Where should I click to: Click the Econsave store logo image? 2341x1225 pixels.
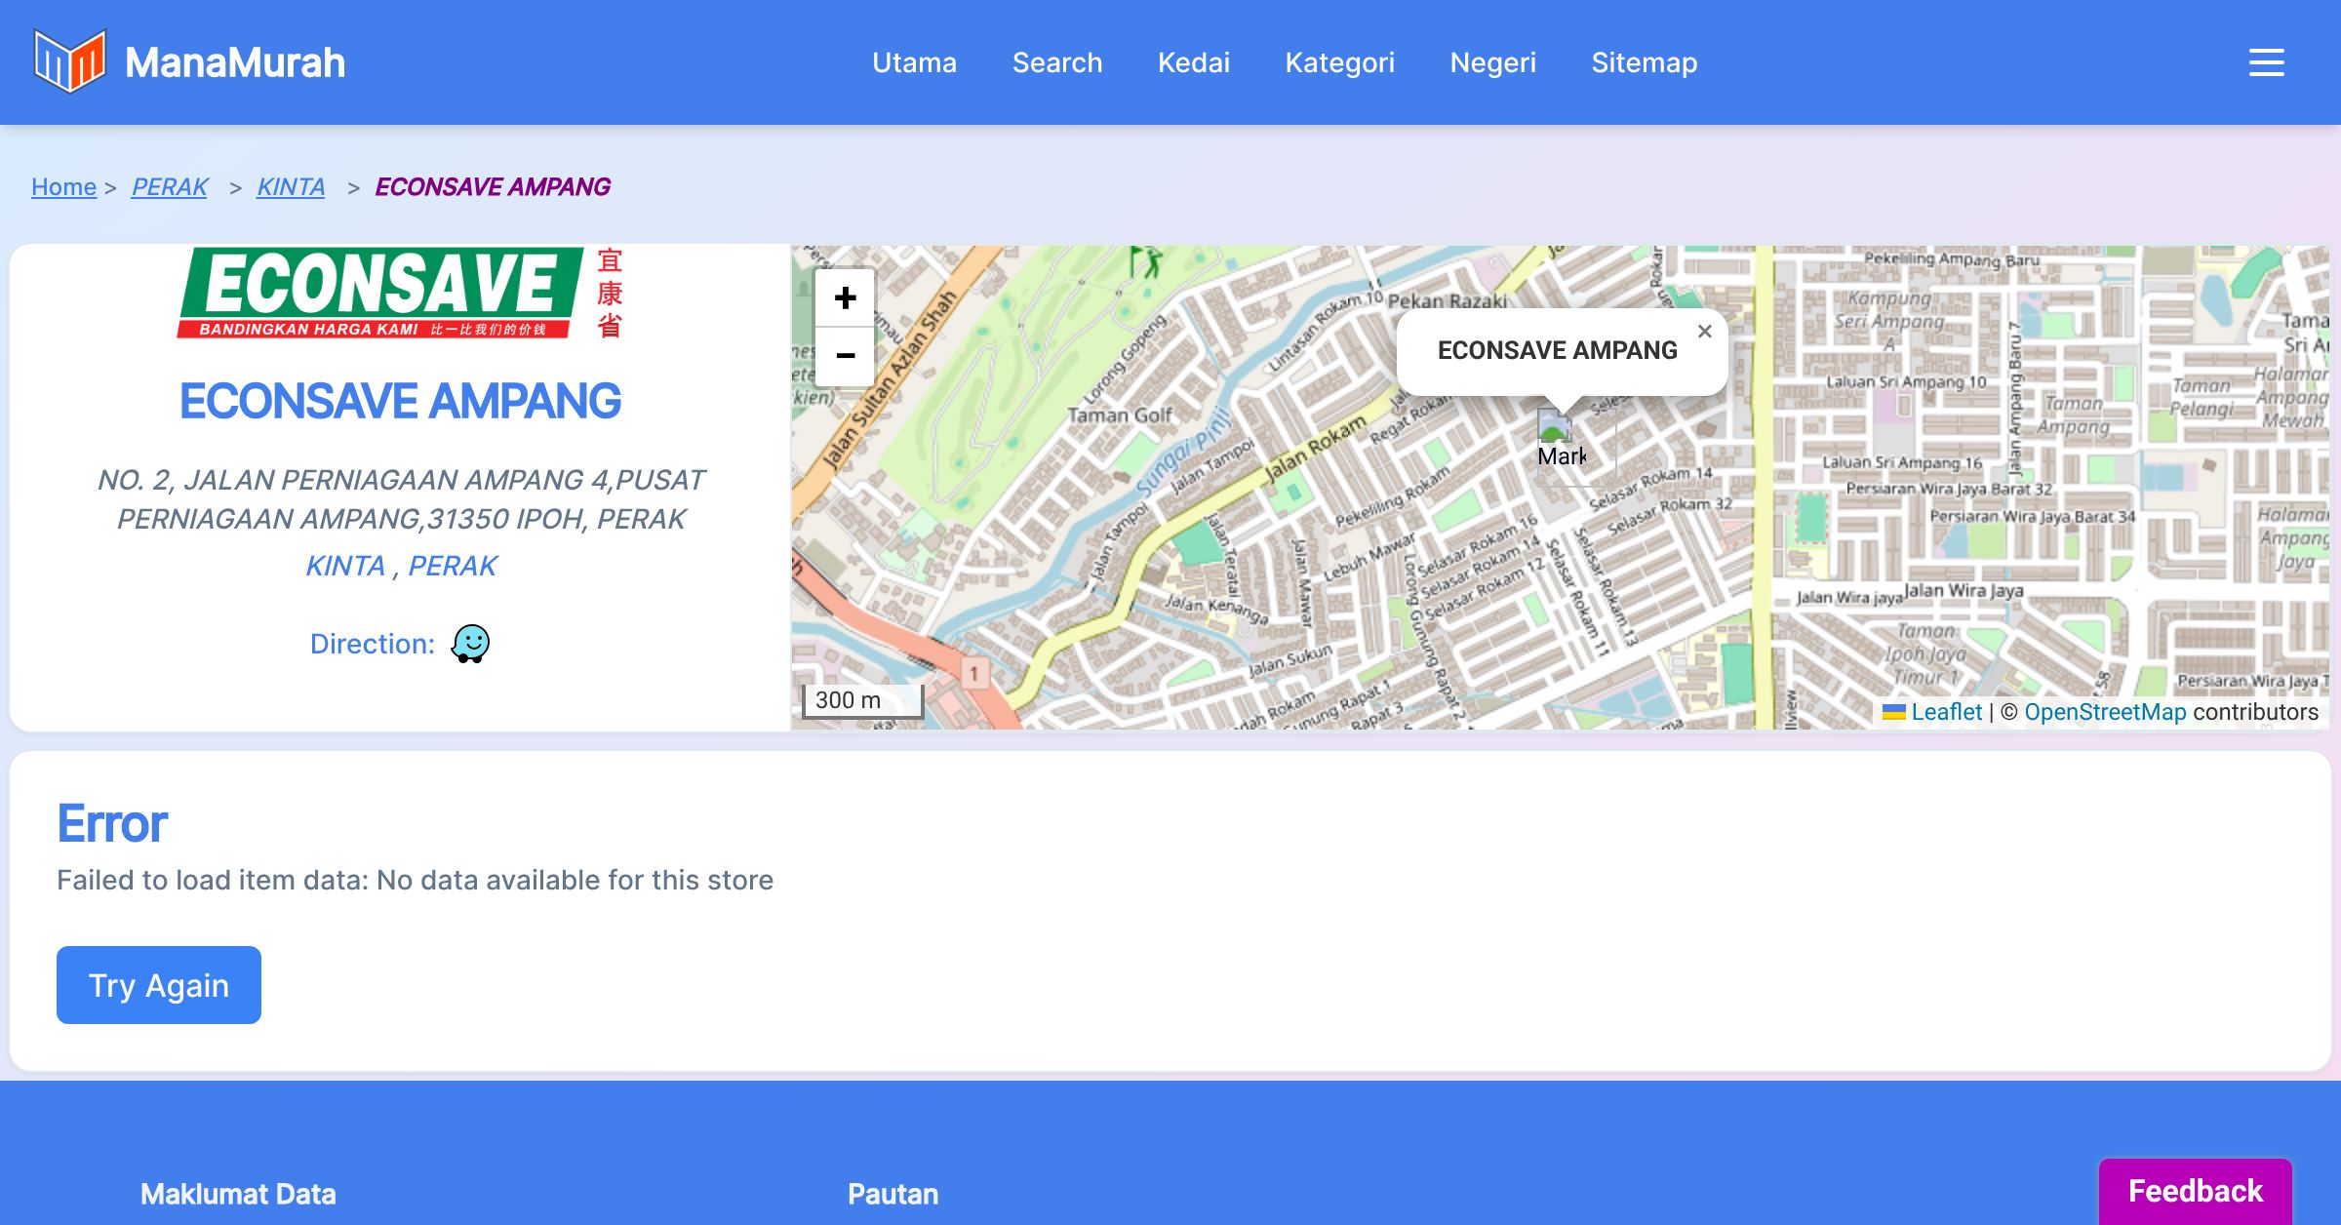[400, 293]
